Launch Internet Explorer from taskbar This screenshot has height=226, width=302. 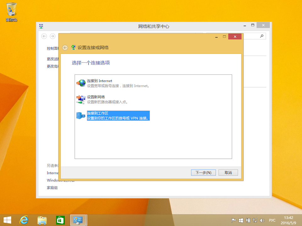tap(24, 220)
